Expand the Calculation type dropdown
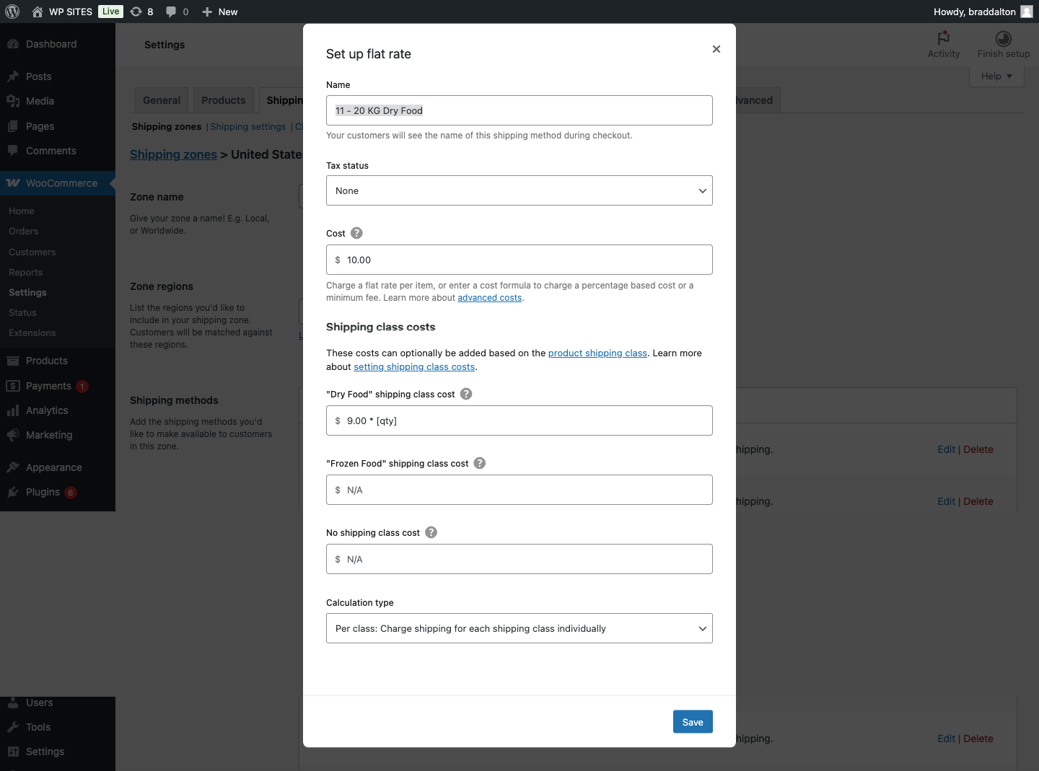This screenshot has width=1039, height=771. (x=519, y=628)
